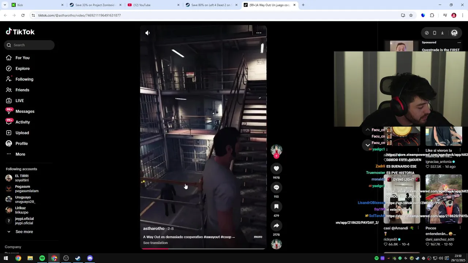
Task: Open the LIVE section
Action: [19, 100]
